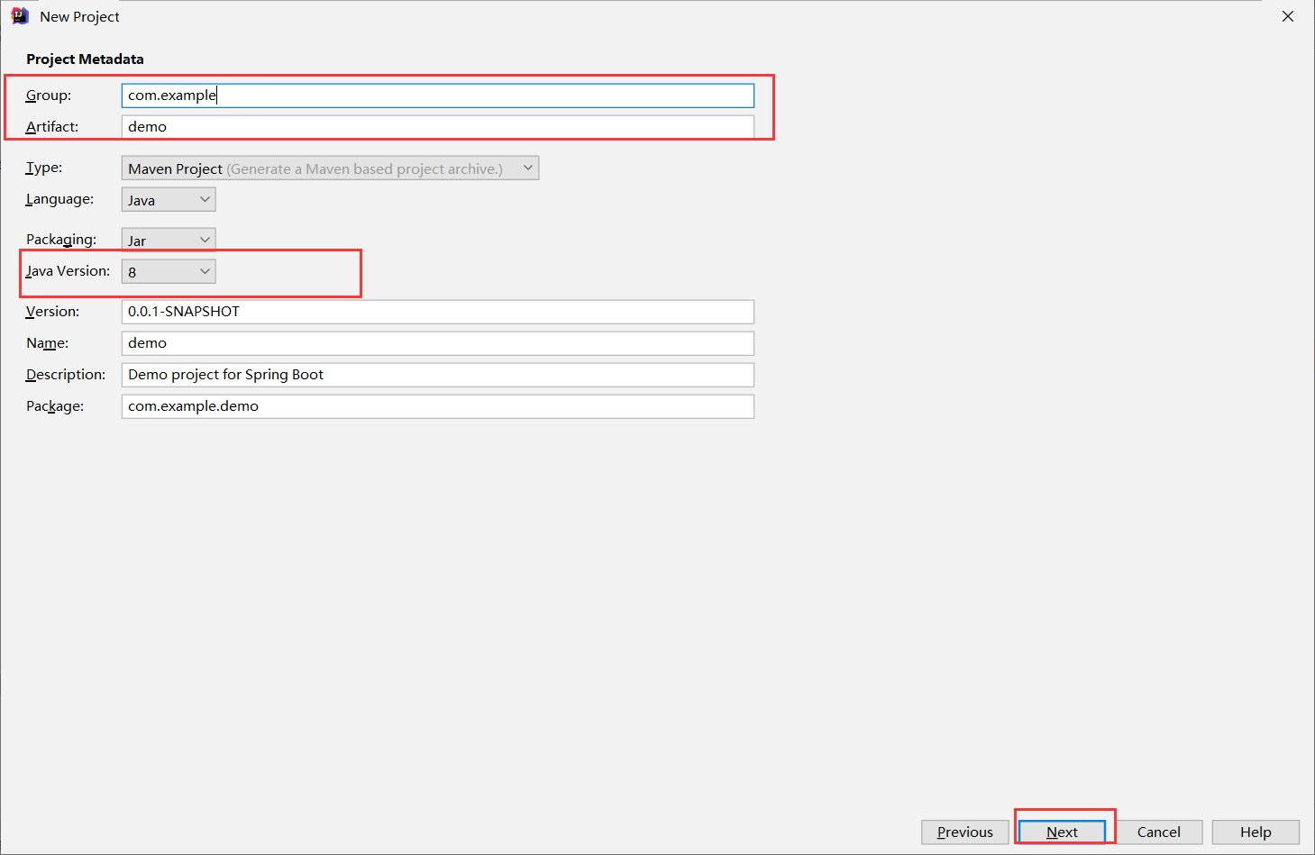Click the Project Metadata heading

pos(85,59)
